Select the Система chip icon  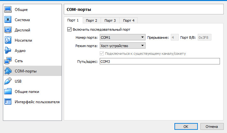coord(8,20)
